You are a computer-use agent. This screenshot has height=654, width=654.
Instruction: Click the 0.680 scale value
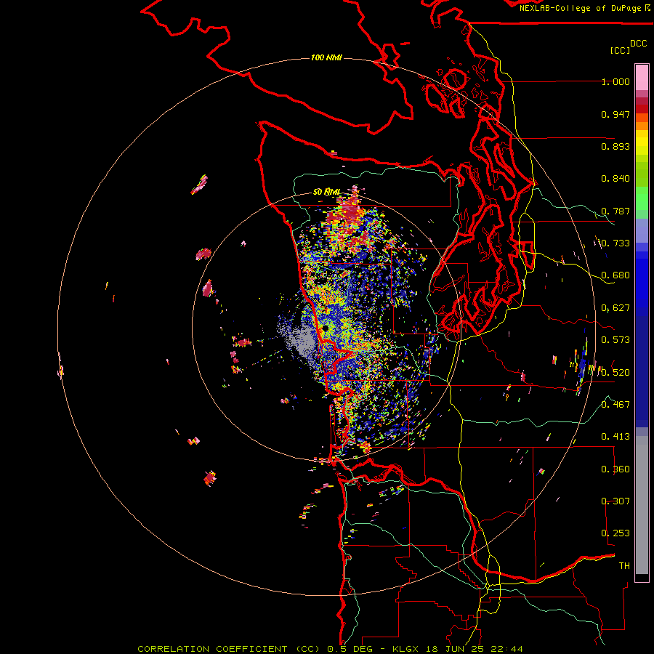click(x=615, y=275)
